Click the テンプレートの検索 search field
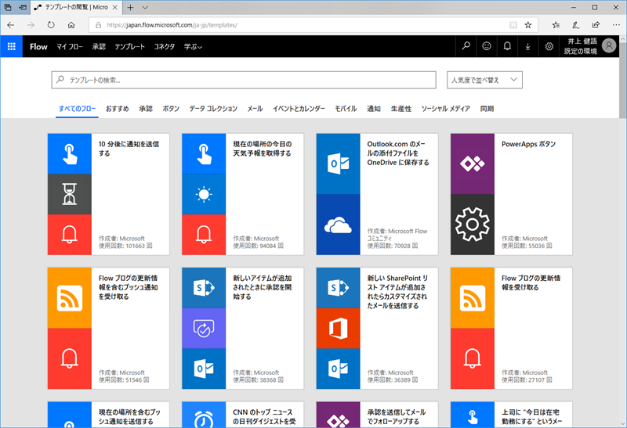The height and width of the screenshot is (428, 627). pyautogui.click(x=243, y=80)
